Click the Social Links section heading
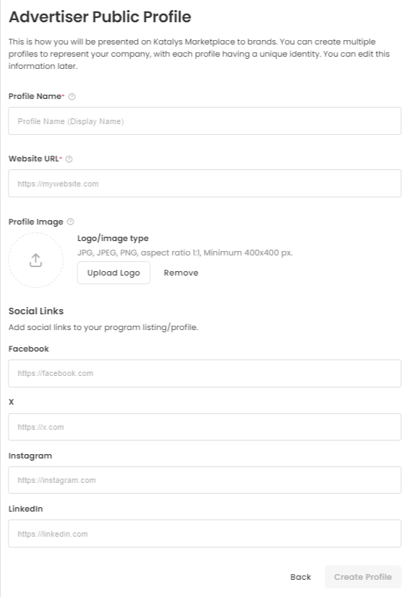412x597 pixels. click(36, 311)
